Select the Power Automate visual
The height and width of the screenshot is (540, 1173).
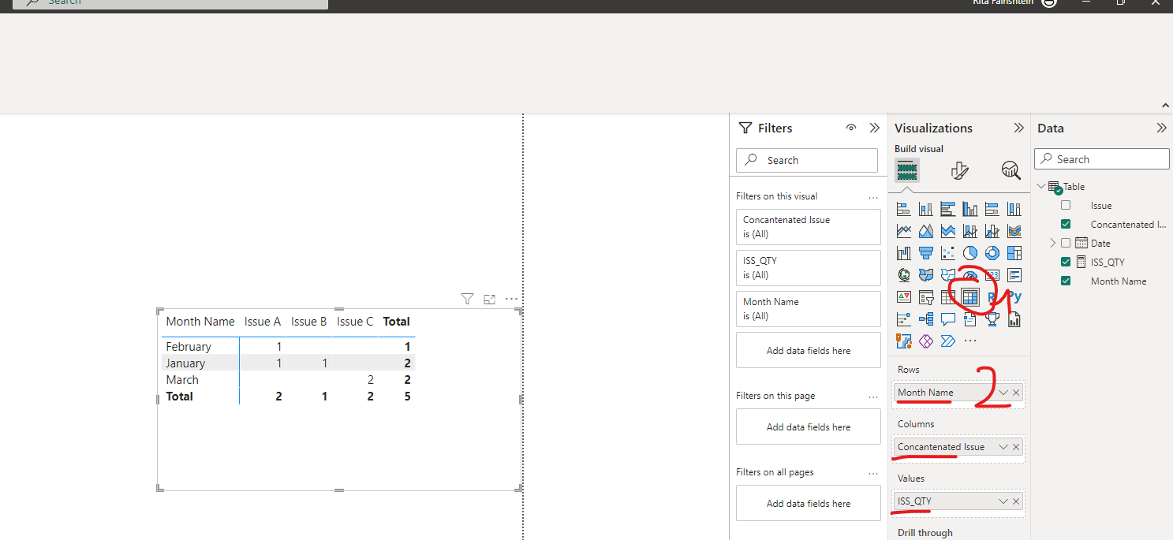tap(948, 341)
